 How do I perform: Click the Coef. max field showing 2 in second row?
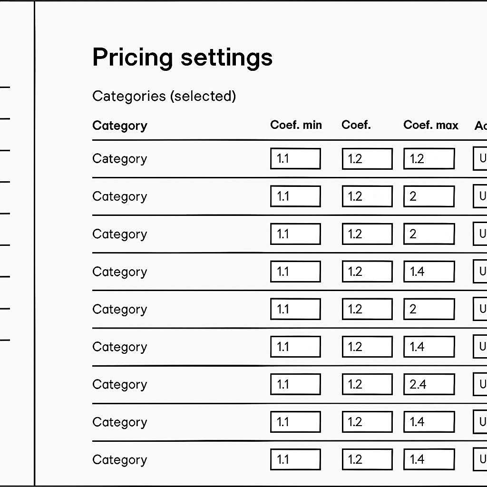point(429,196)
